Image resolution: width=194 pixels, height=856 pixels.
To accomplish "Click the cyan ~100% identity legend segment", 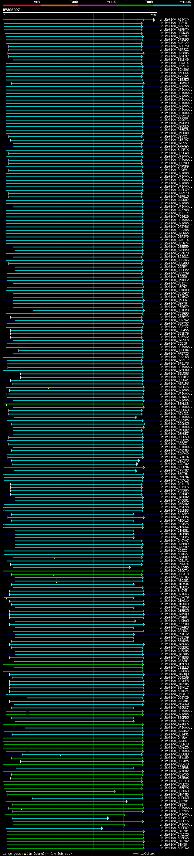I will click(172, 6).
